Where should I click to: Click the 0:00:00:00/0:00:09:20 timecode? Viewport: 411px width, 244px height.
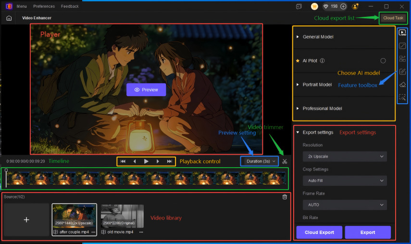25,161
